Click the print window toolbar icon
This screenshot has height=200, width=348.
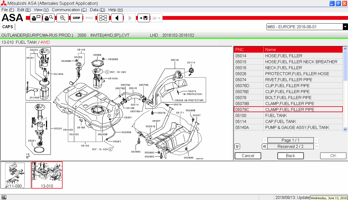pyautogui.click(x=36, y=18)
